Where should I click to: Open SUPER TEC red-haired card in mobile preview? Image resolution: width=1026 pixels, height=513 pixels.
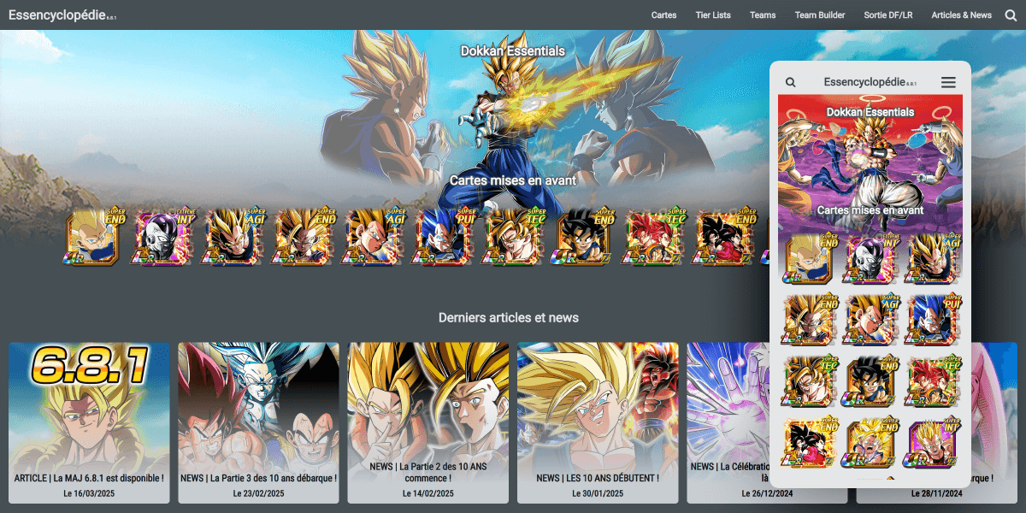click(x=932, y=381)
